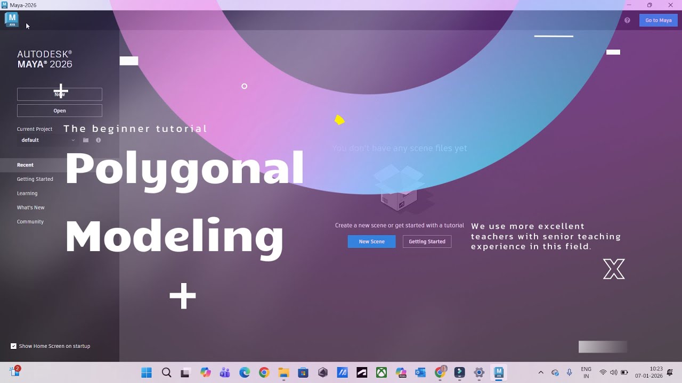Open Outlook from the taskbar
This screenshot has height=383, width=682.
[x=420, y=373]
